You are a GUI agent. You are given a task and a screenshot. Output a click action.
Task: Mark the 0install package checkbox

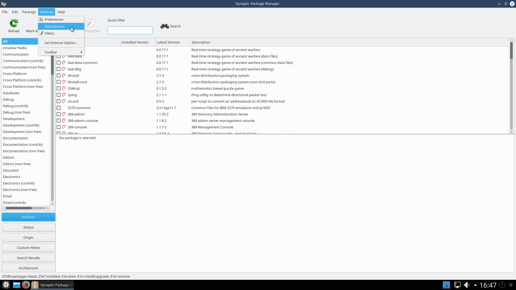point(59,75)
